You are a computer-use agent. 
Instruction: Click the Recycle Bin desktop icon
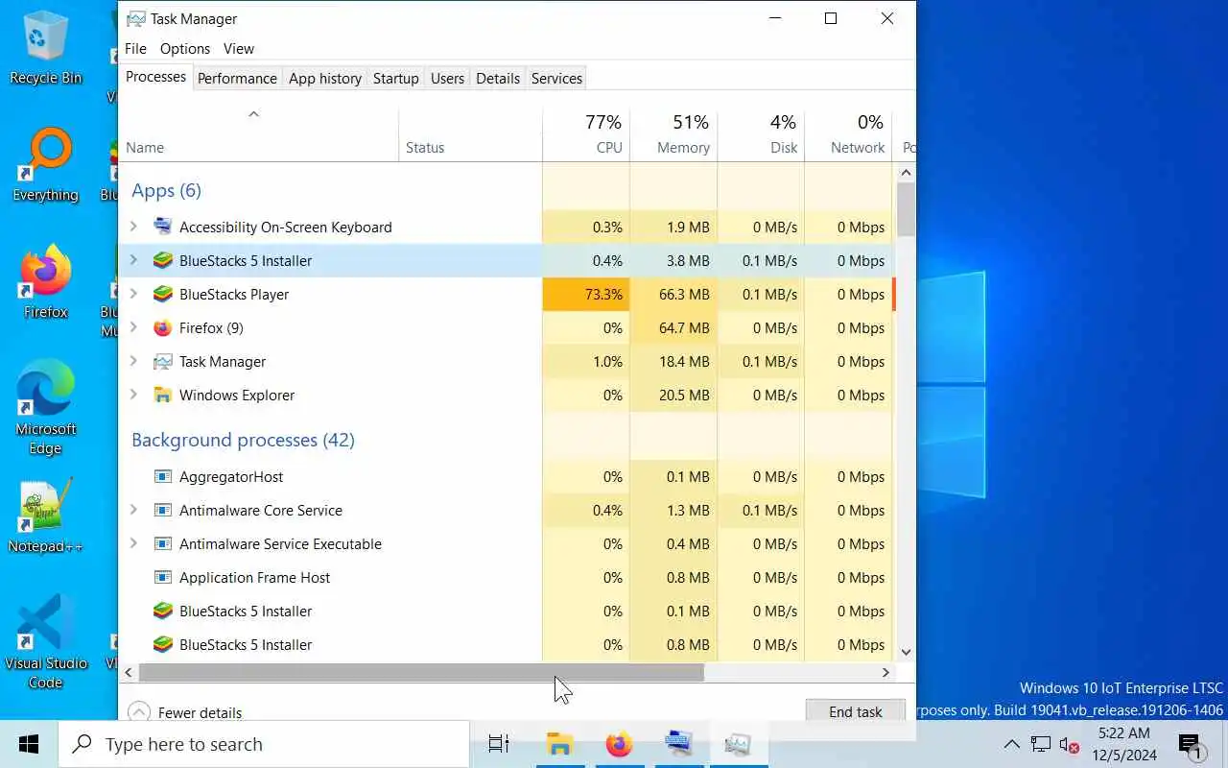(45, 48)
